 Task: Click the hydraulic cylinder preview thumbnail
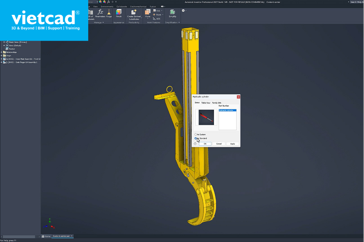point(206,117)
